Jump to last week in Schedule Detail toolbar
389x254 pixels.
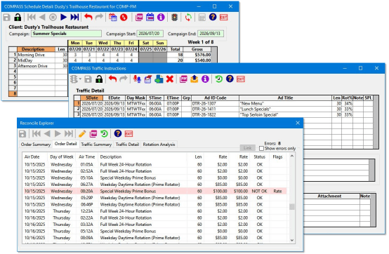tap(74, 17)
